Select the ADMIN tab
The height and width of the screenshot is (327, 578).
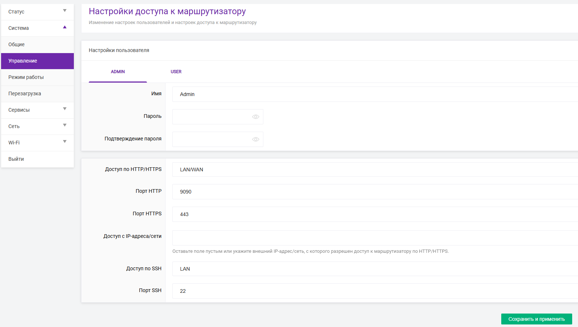click(118, 72)
